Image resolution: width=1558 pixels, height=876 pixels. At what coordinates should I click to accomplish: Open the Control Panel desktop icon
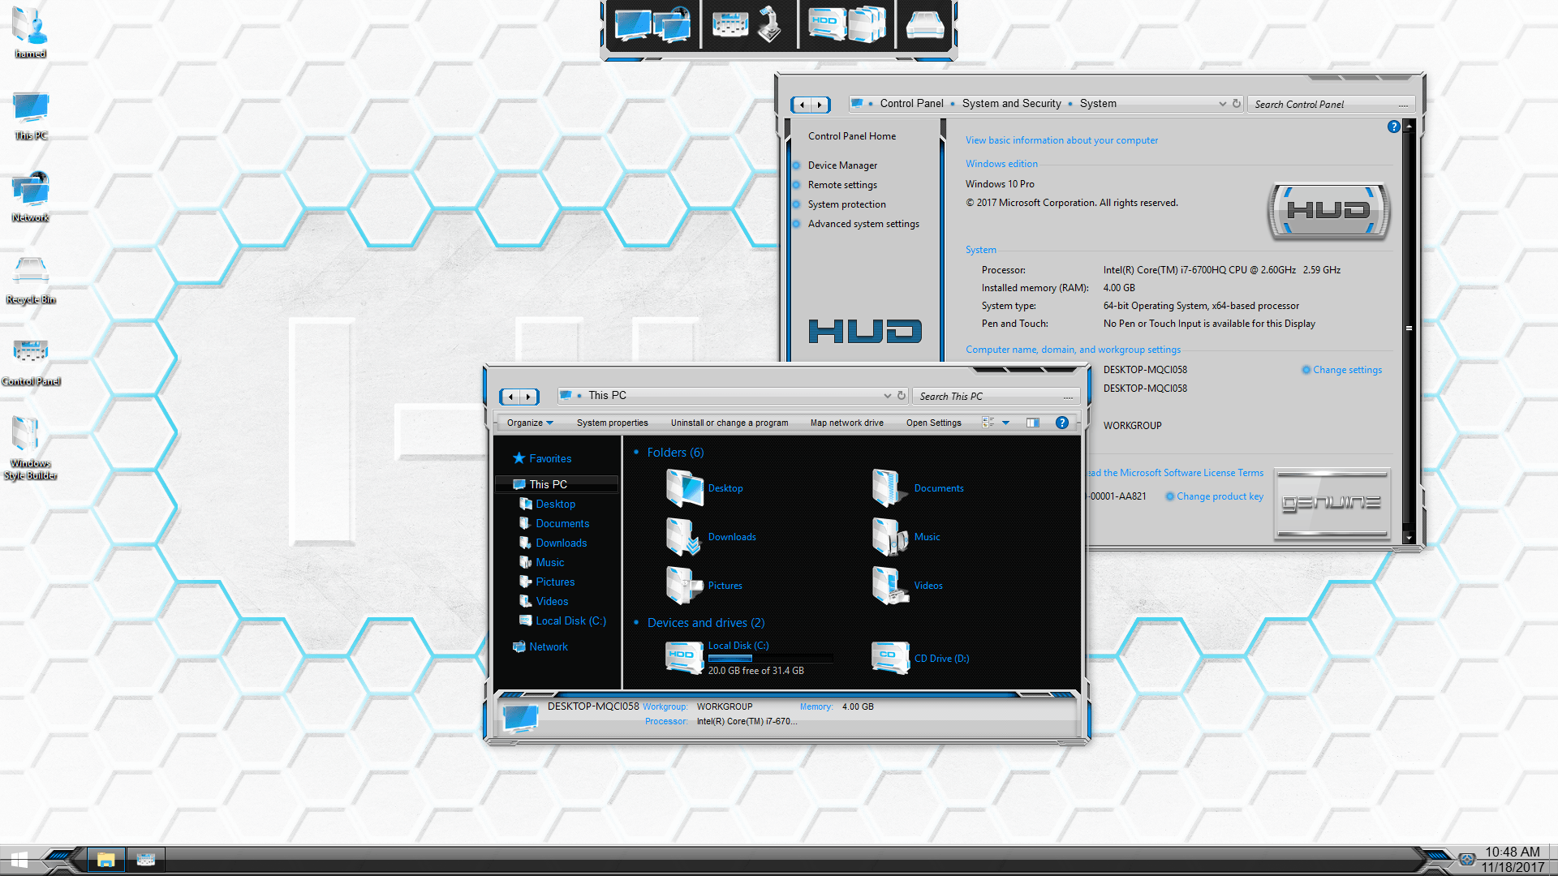(x=31, y=362)
